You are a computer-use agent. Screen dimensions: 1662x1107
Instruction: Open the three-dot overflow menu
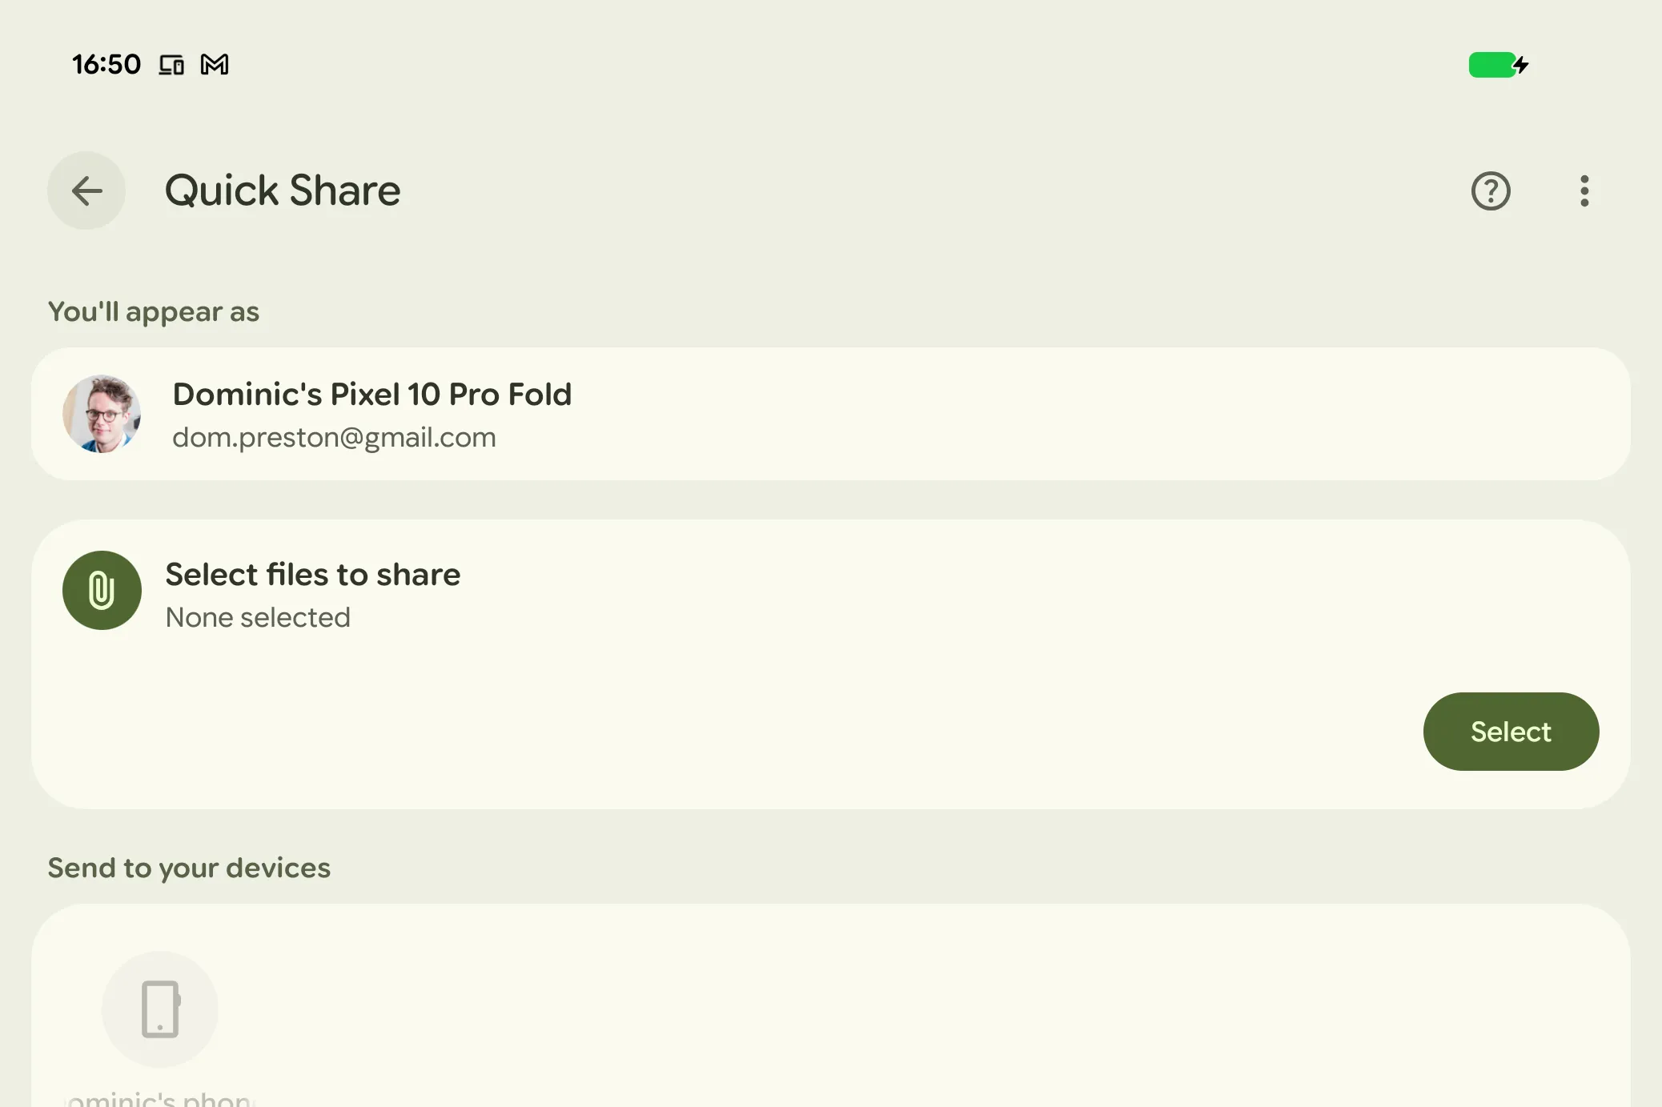(x=1584, y=191)
